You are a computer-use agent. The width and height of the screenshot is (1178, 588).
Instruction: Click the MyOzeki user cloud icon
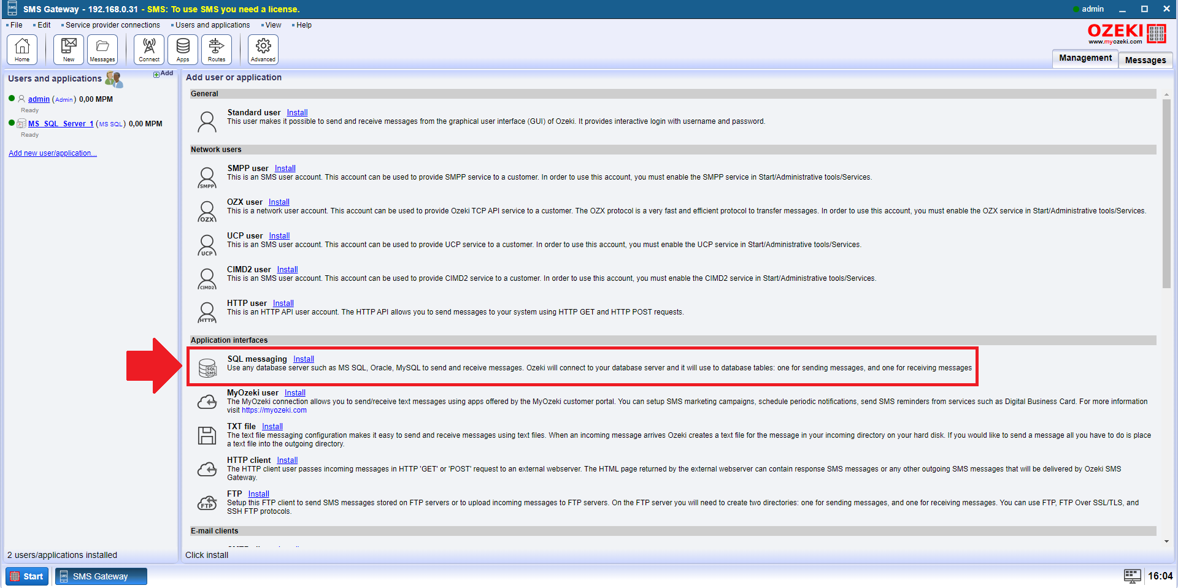click(207, 402)
